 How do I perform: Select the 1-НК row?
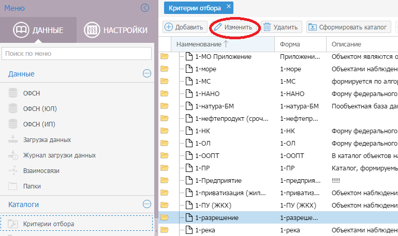tap(278, 131)
